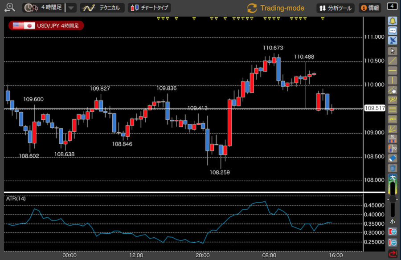Click the 108.638 price label
Viewport: 401px width, 260px height.
(x=65, y=154)
